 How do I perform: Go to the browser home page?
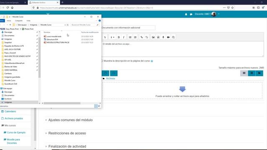12,7
